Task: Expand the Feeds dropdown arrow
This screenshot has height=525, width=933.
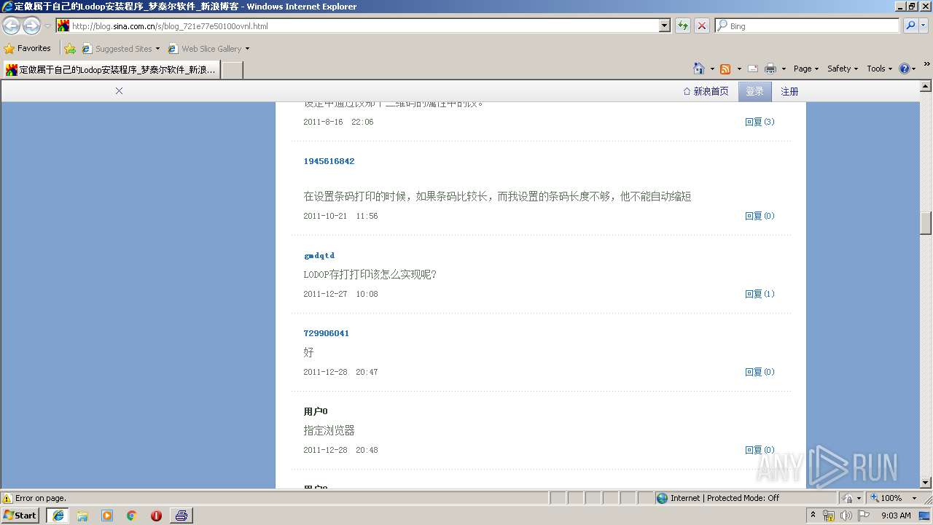Action: pos(739,69)
